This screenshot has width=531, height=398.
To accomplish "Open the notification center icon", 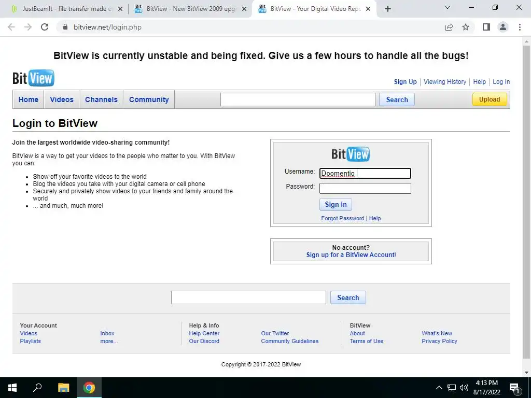I will pos(514,388).
